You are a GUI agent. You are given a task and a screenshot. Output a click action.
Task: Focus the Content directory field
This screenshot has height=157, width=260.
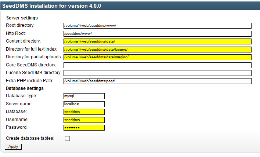[157, 41]
